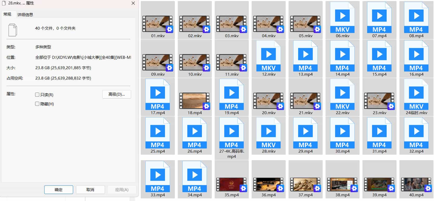Click the 18.mp4 video thumbnail
Image resolution: width=434 pixels, height=201 pixels.
point(194,101)
